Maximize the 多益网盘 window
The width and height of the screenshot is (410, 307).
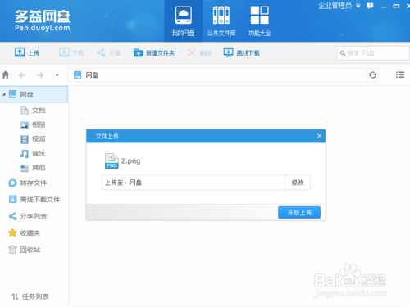click(x=396, y=6)
